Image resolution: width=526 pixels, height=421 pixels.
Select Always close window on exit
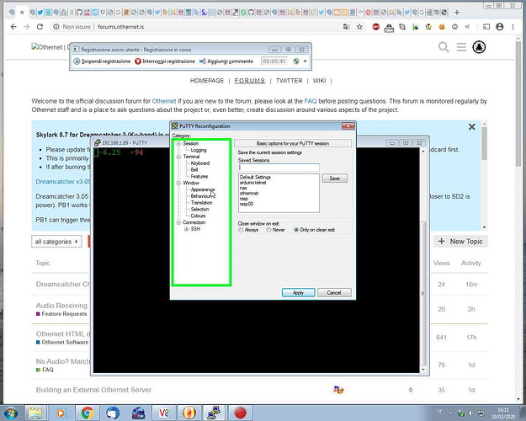(x=248, y=230)
